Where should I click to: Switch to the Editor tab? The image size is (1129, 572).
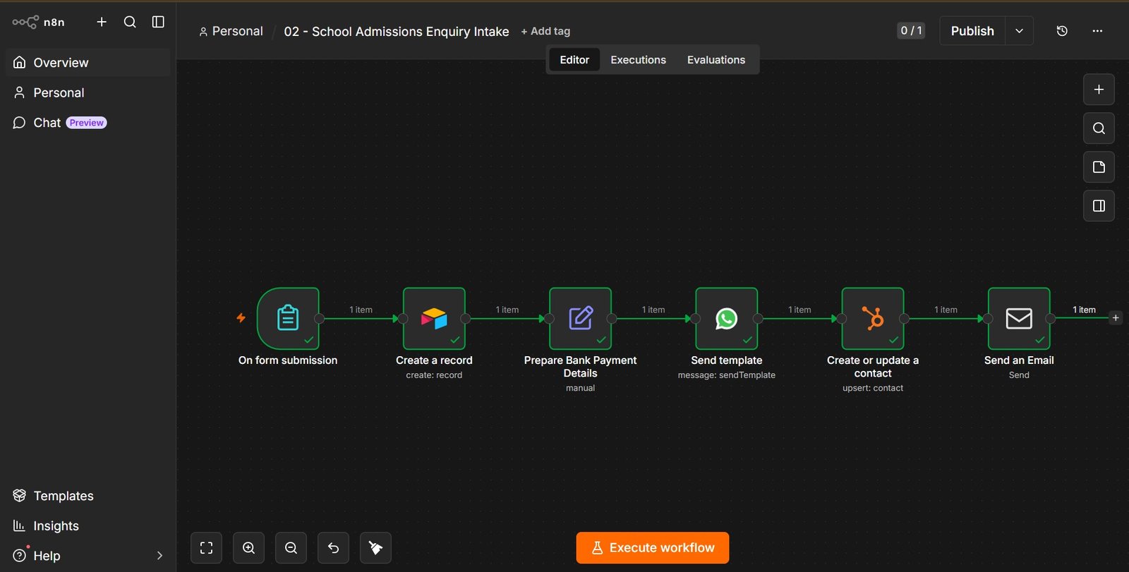point(574,60)
